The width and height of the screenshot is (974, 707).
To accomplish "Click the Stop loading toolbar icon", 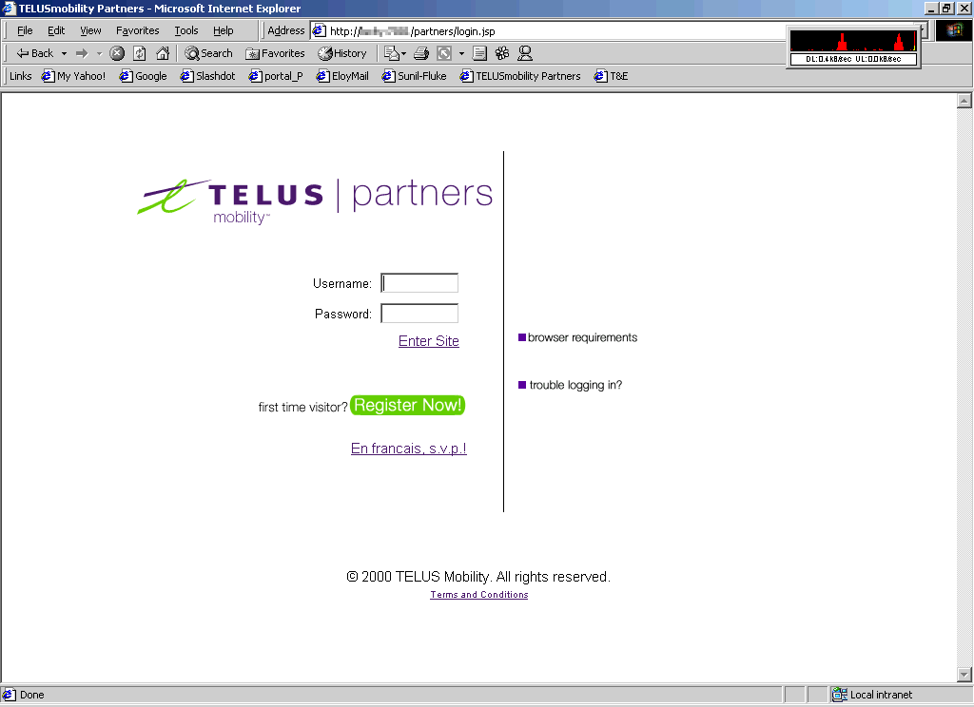I will (x=117, y=53).
